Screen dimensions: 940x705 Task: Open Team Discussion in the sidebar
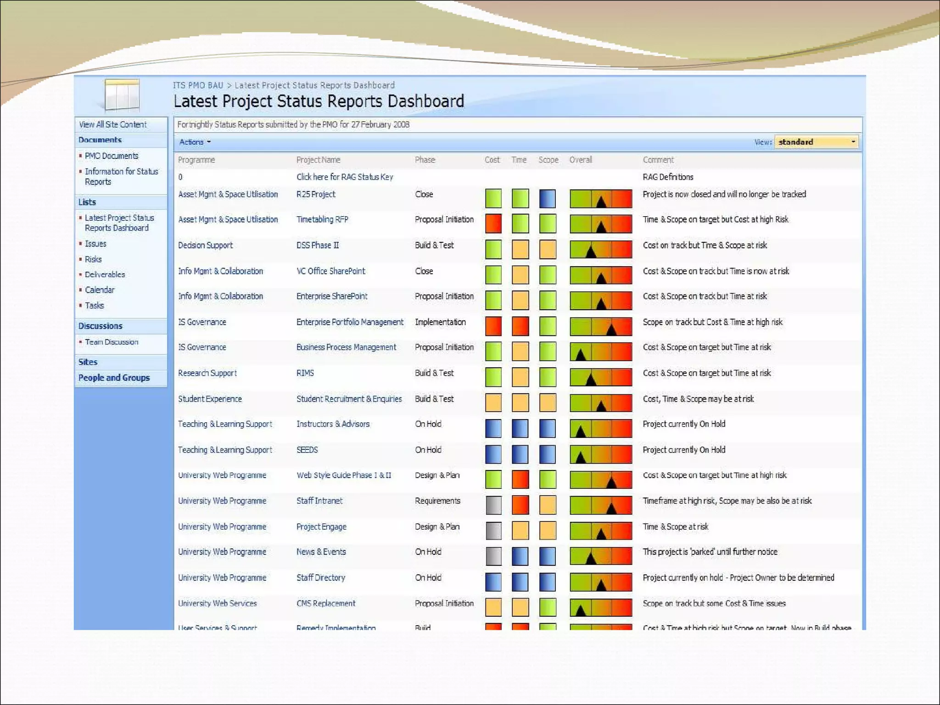(x=111, y=342)
